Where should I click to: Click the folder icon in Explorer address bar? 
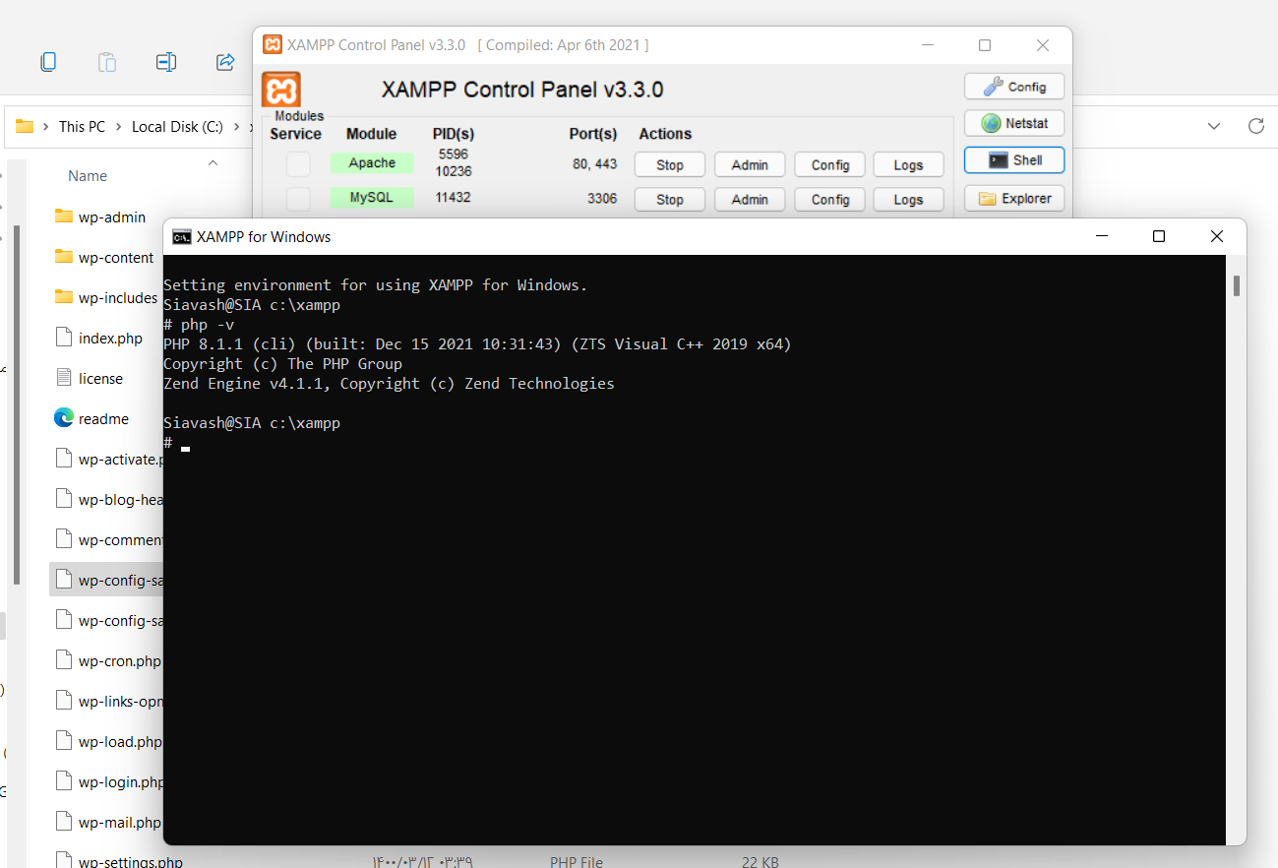coord(25,126)
